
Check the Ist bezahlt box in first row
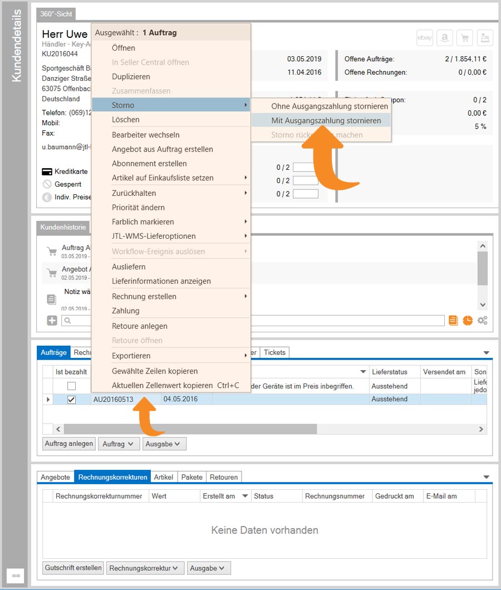71,386
